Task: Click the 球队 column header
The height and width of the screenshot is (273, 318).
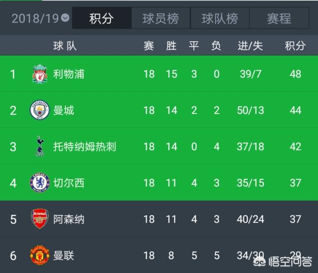Action: coord(65,46)
